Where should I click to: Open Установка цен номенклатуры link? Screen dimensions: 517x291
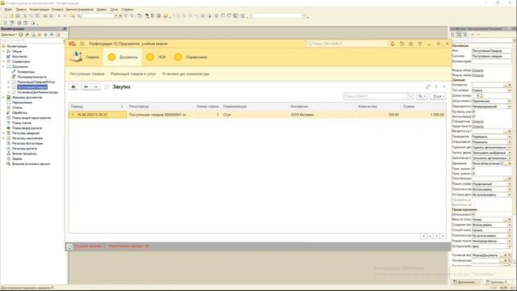[x=186, y=74]
